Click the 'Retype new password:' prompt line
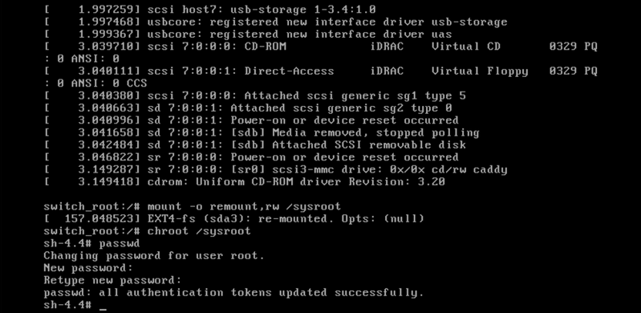This screenshot has height=313, width=641. pyautogui.click(x=112, y=281)
